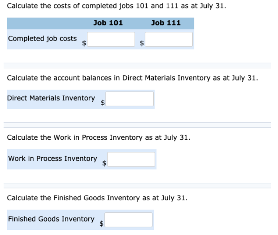Click the Finished Goods Inventory instruction sentence
278x235 pixels.
click(97, 198)
